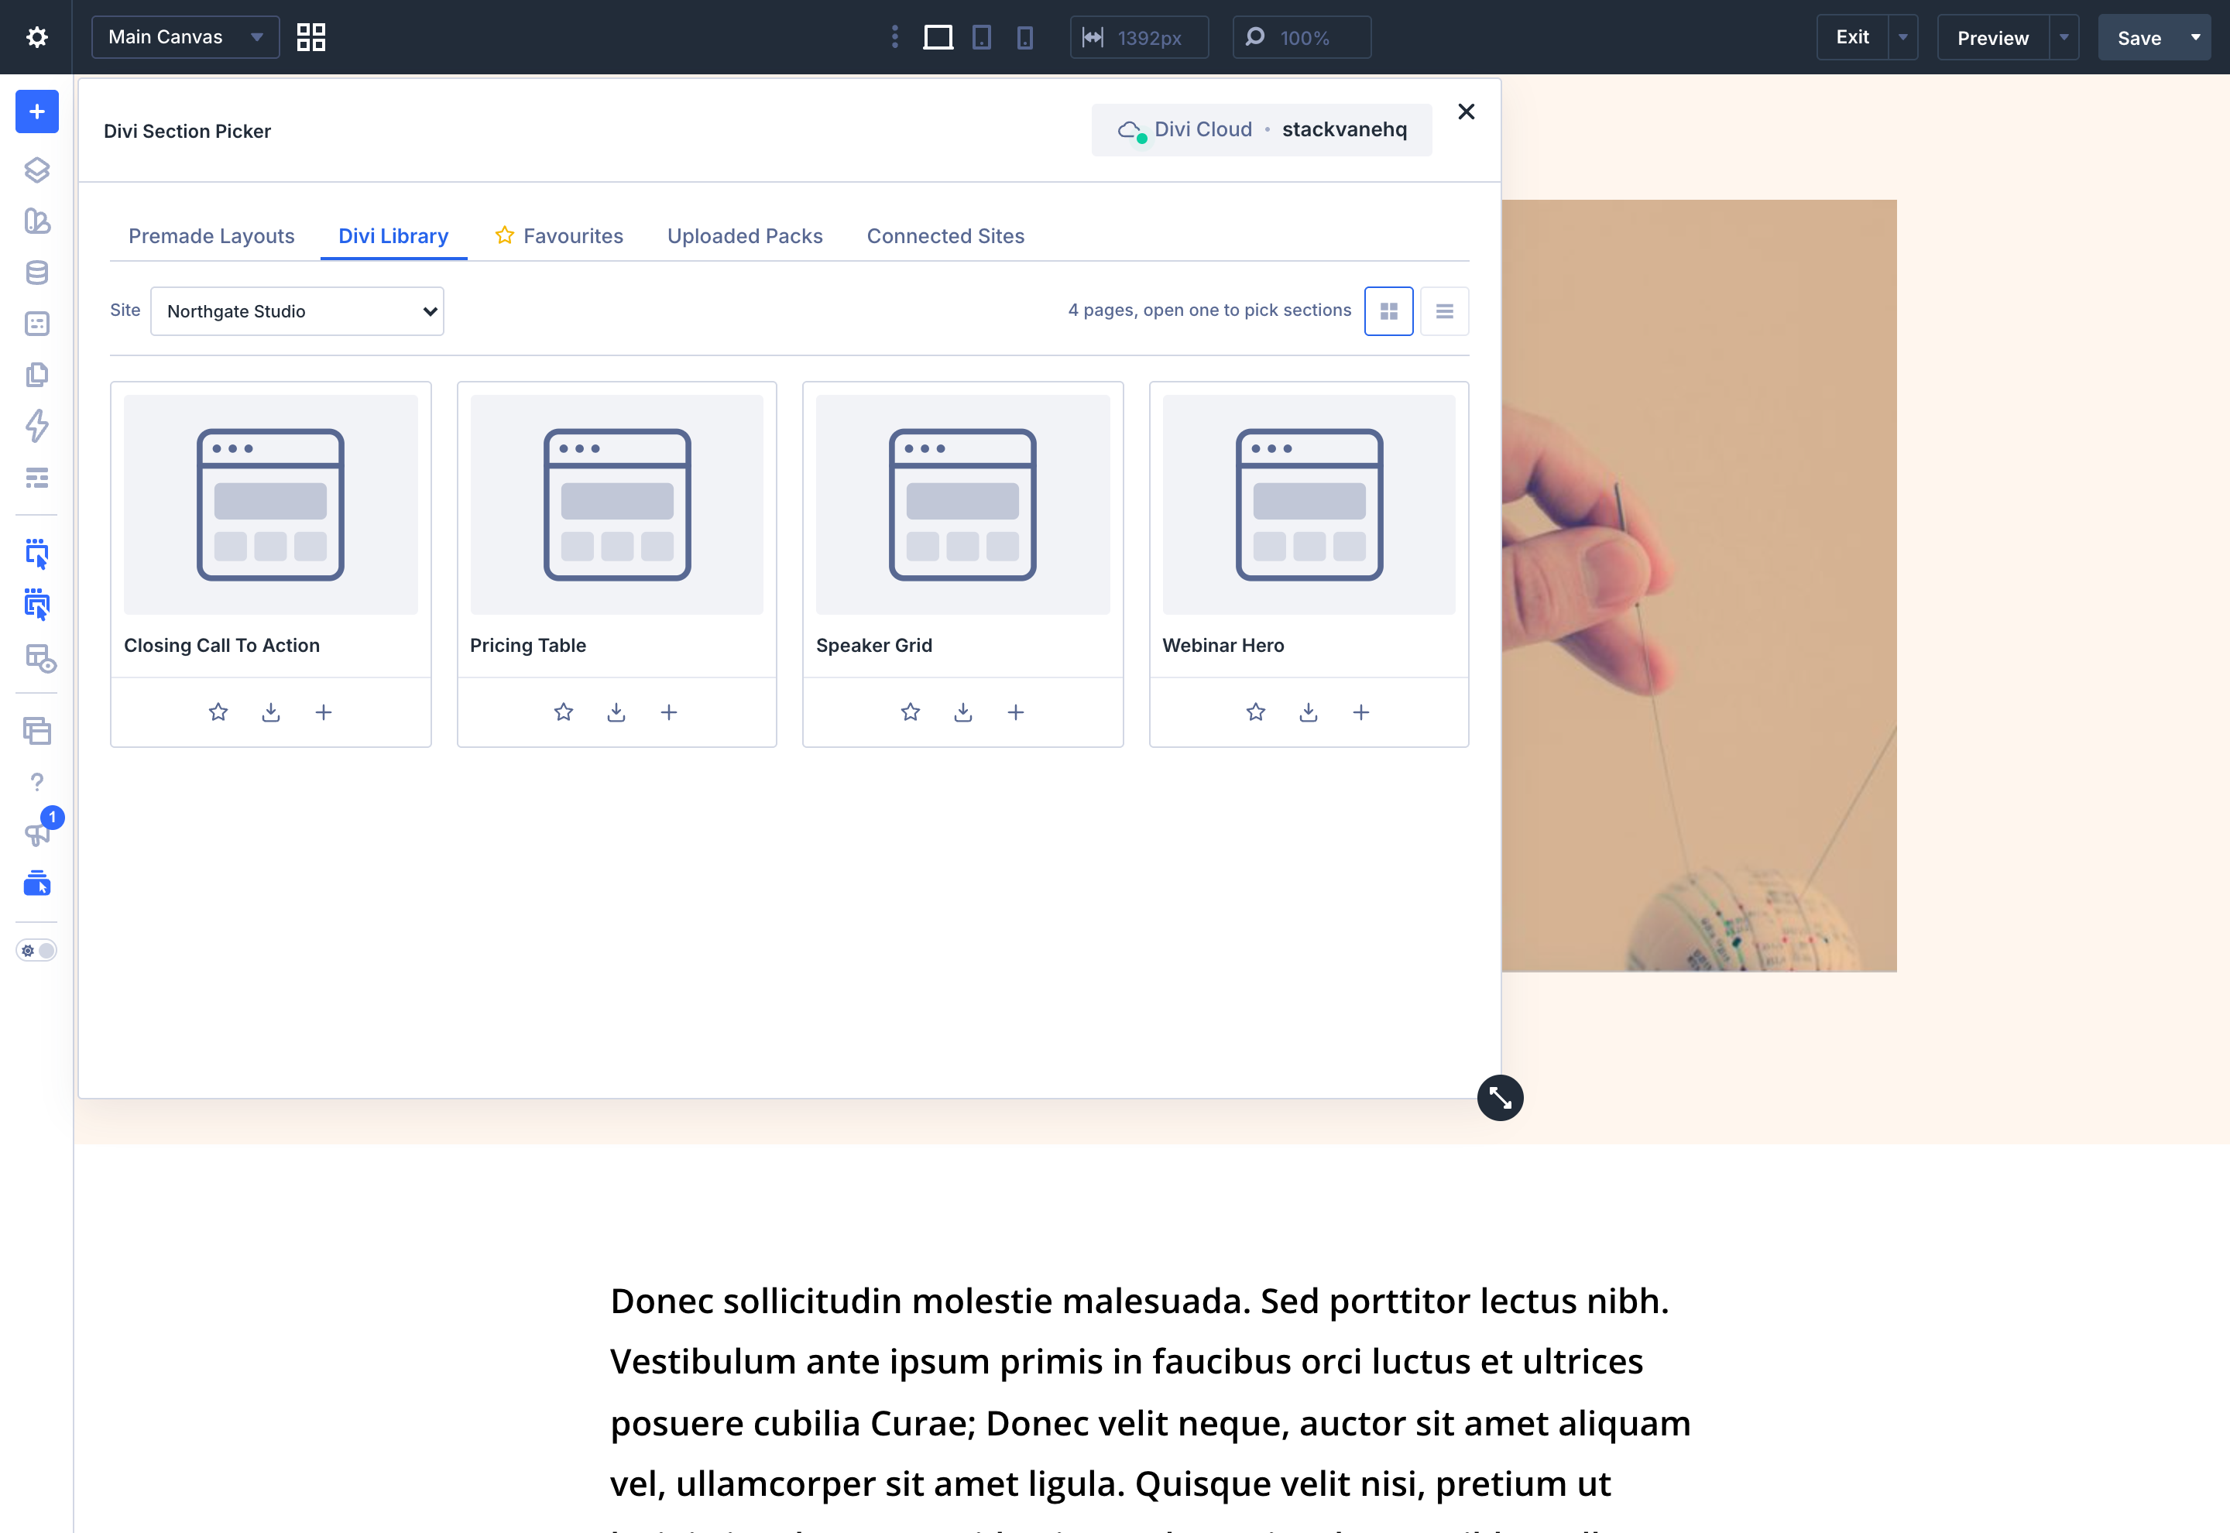Favourite the Speaker Grid card
Viewport: 2230px width, 1533px height.
911,712
